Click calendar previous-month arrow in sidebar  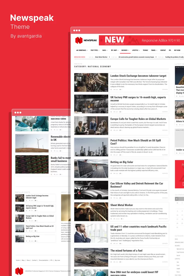(x=177, y=199)
